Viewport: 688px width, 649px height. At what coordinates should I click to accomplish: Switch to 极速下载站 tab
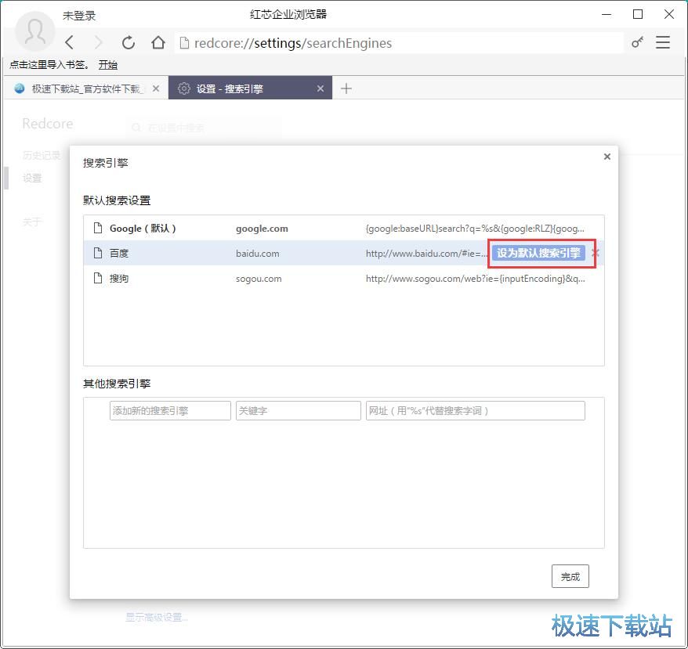point(86,88)
